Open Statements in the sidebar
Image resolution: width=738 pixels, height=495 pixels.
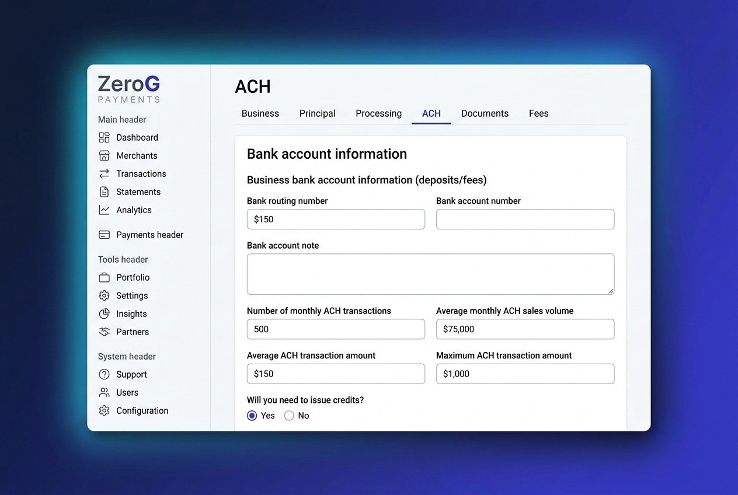138,191
